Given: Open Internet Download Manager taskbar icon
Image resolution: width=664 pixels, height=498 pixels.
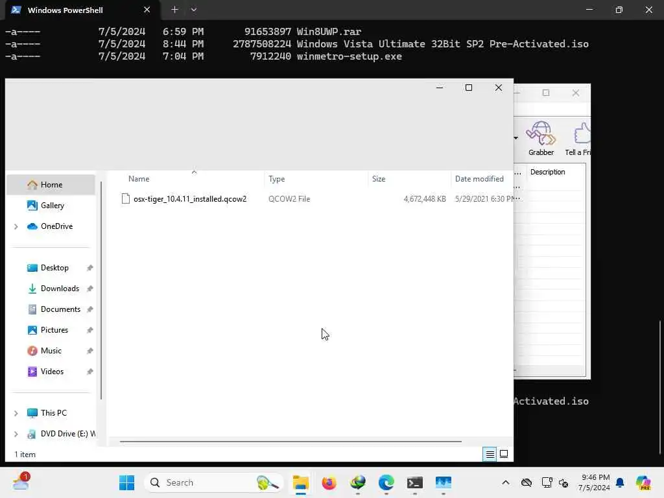Looking at the screenshot, I should pos(358,482).
